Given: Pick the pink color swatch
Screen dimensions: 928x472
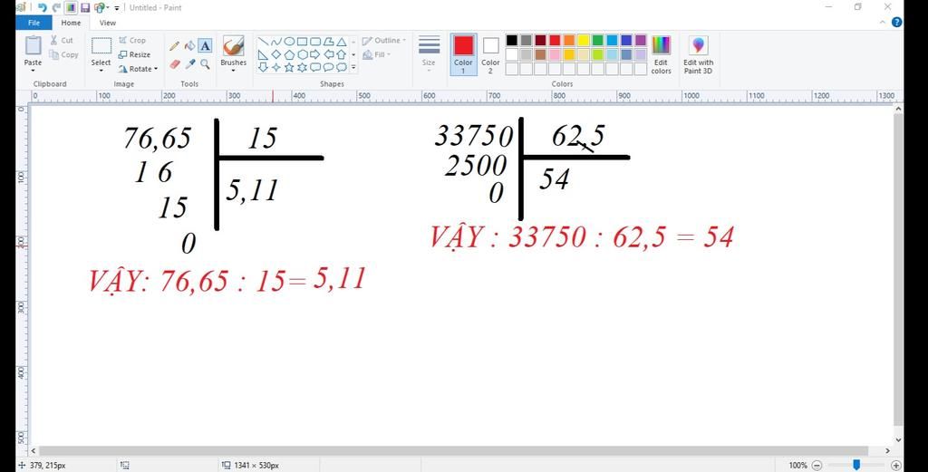Looking at the screenshot, I should point(555,54).
